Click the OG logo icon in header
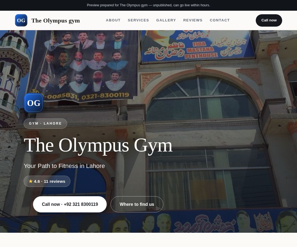The image size is (297, 247). point(21,20)
